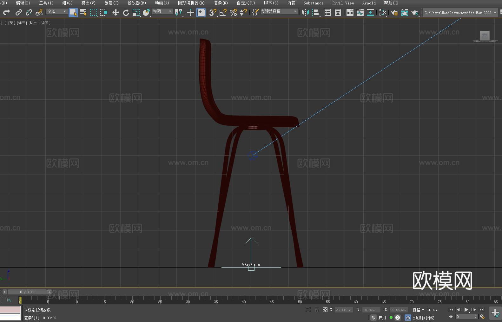Click the Redo arrow icon
The image size is (502, 322).
pos(6,12)
